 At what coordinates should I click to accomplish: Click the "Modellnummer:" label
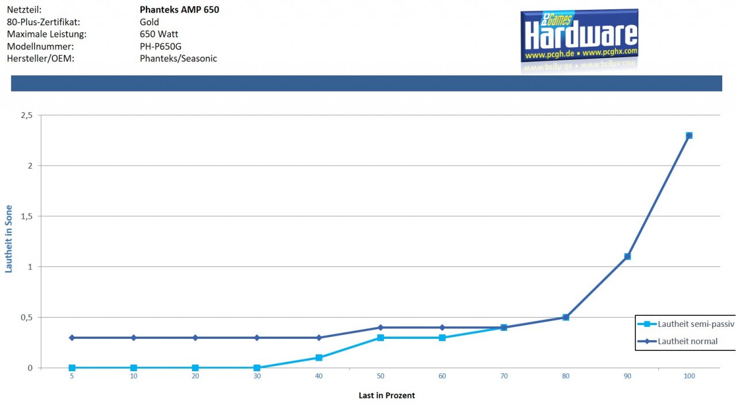tap(39, 46)
